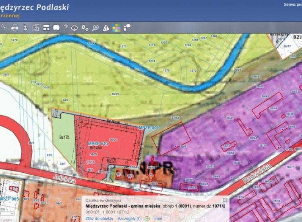Select the location pin marker tool
The width and height of the screenshot is (302, 222).
25,27
